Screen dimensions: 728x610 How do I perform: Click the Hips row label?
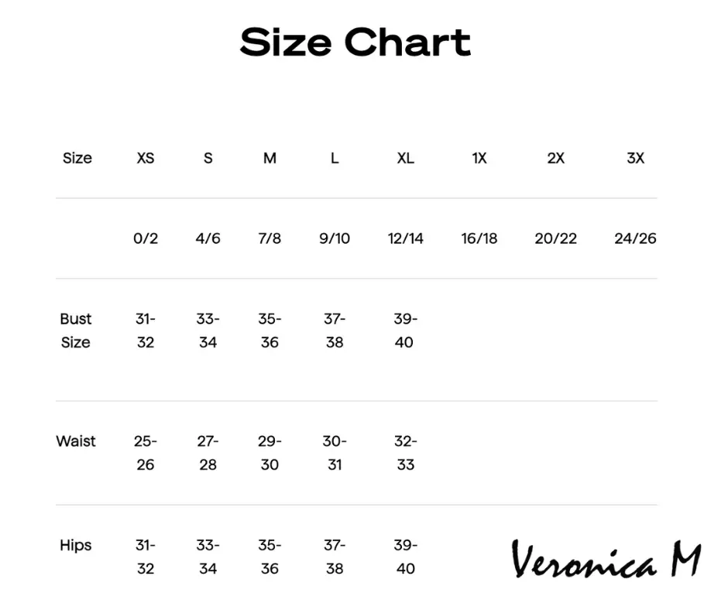coord(76,545)
